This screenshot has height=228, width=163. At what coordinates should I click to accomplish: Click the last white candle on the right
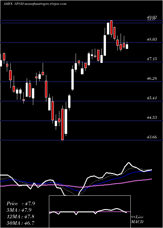(127, 47)
